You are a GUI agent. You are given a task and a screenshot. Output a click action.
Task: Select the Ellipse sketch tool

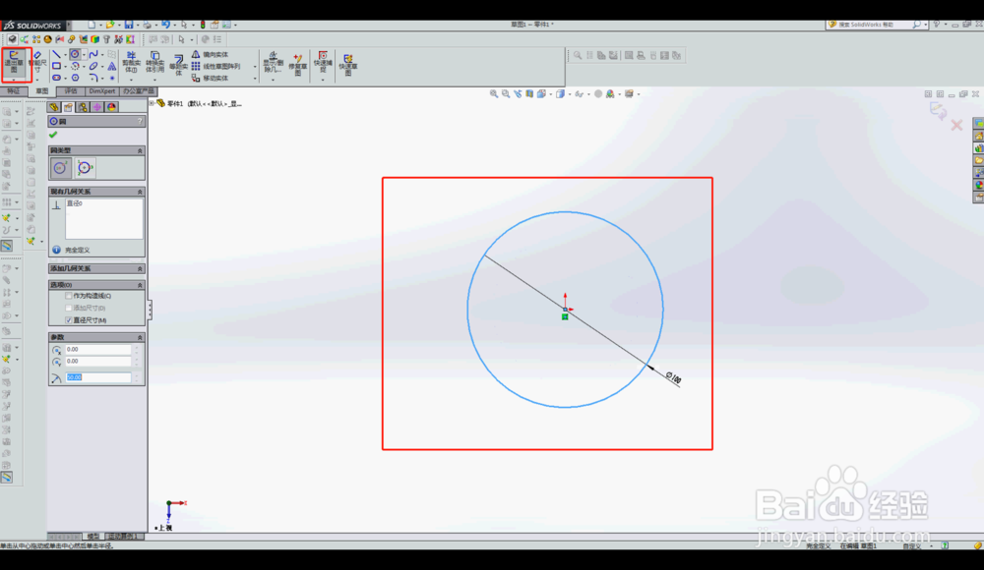click(93, 67)
